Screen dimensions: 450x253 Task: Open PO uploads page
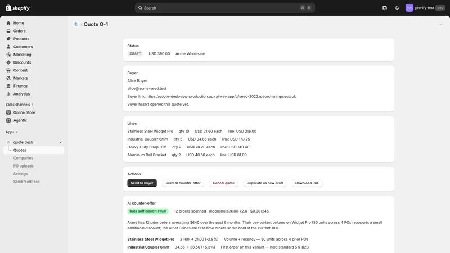[23, 166]
